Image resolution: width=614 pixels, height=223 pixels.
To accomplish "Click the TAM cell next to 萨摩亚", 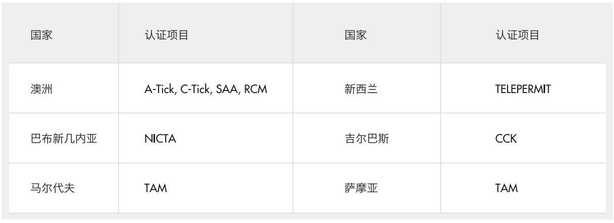I will 523,188.
